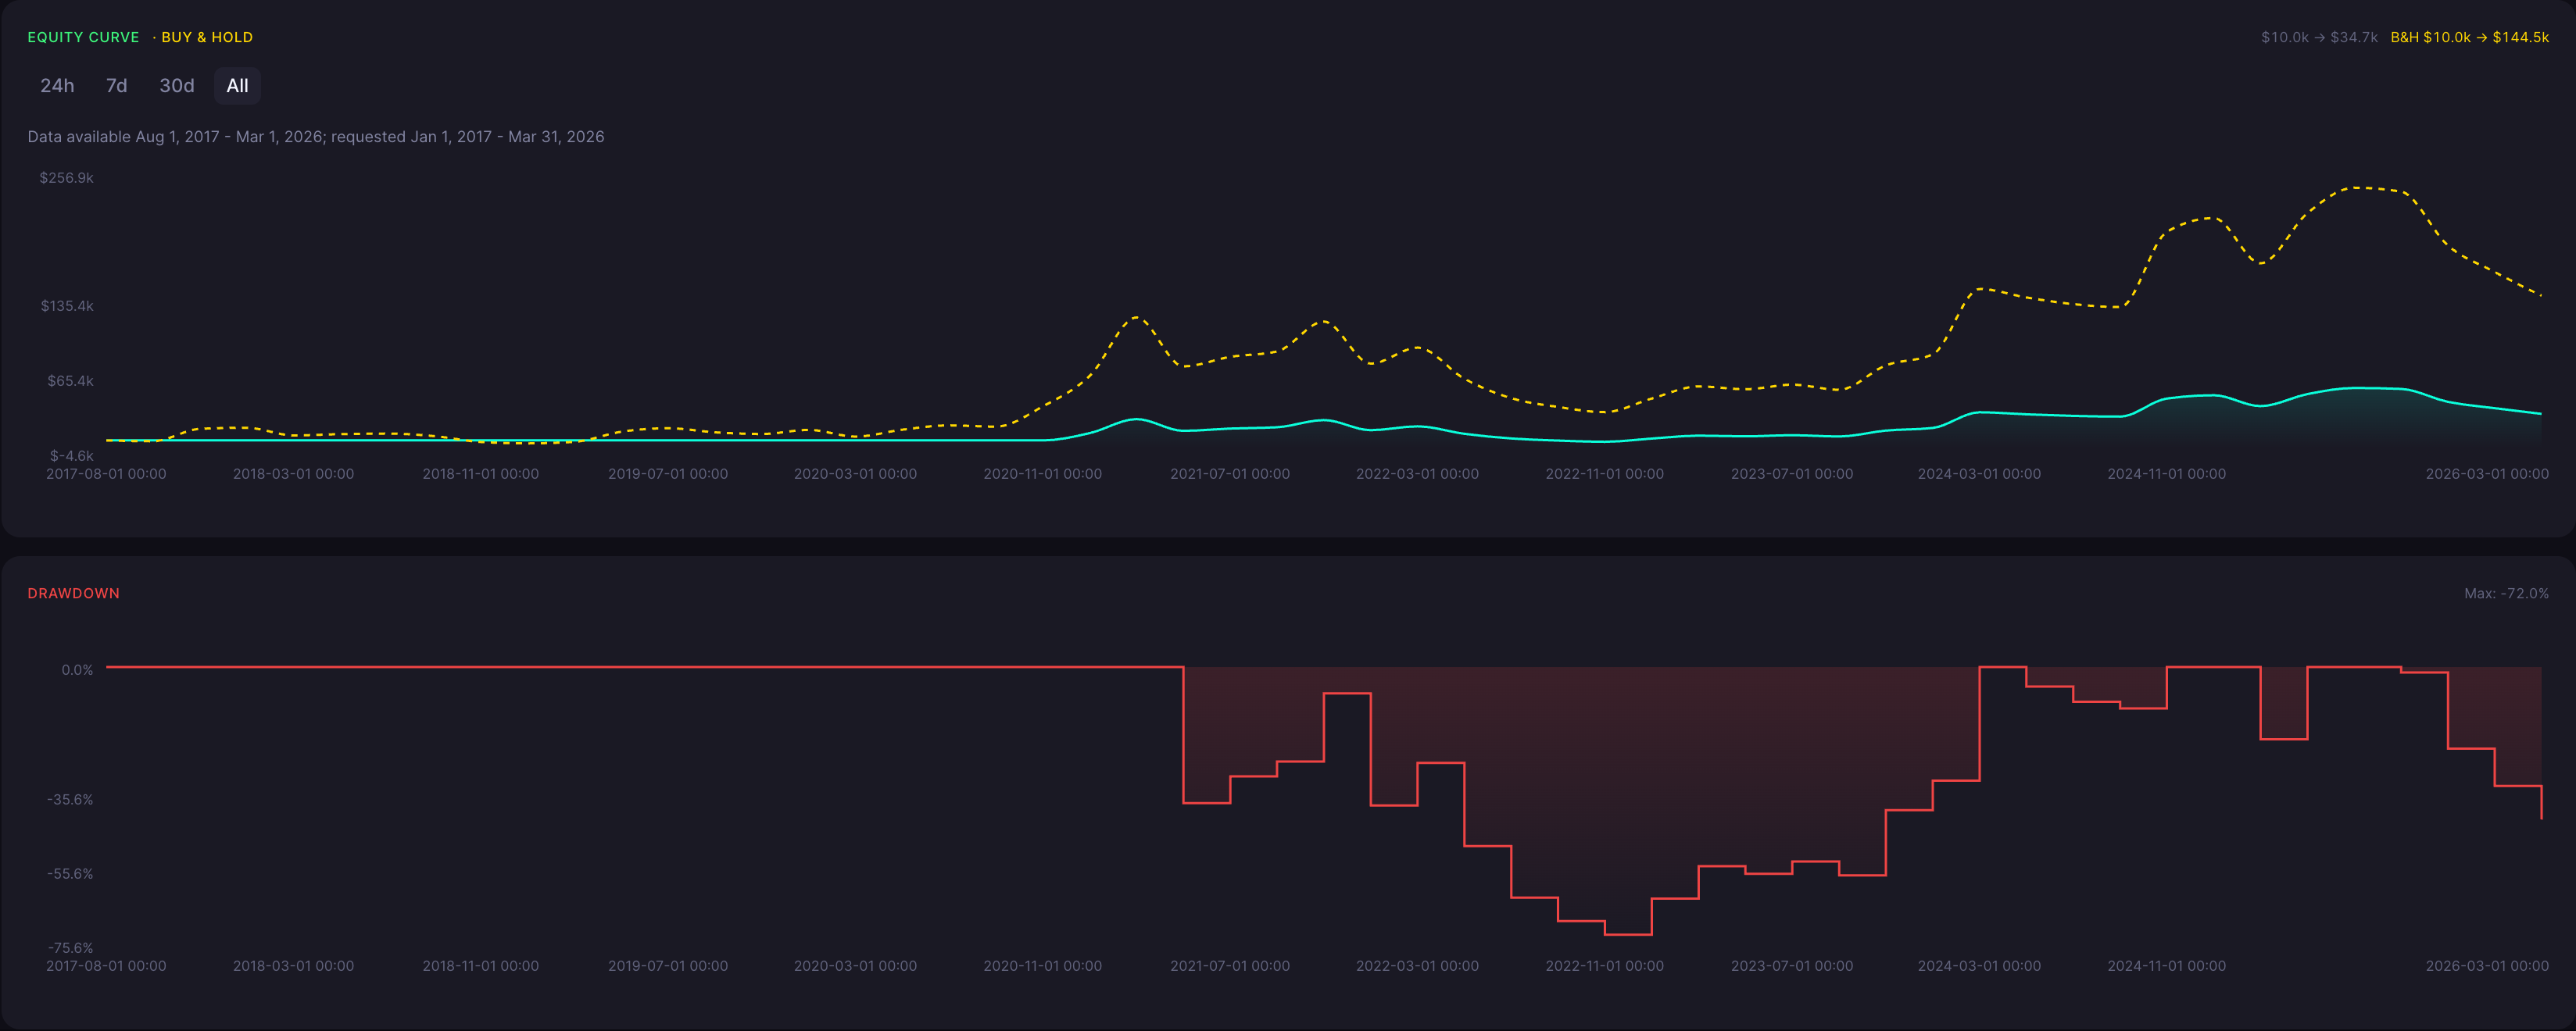This screenshot has width=2576, height=1031.
Task: Click 2022-03-01 date on equity chart axis
Action: point(1417,473)
